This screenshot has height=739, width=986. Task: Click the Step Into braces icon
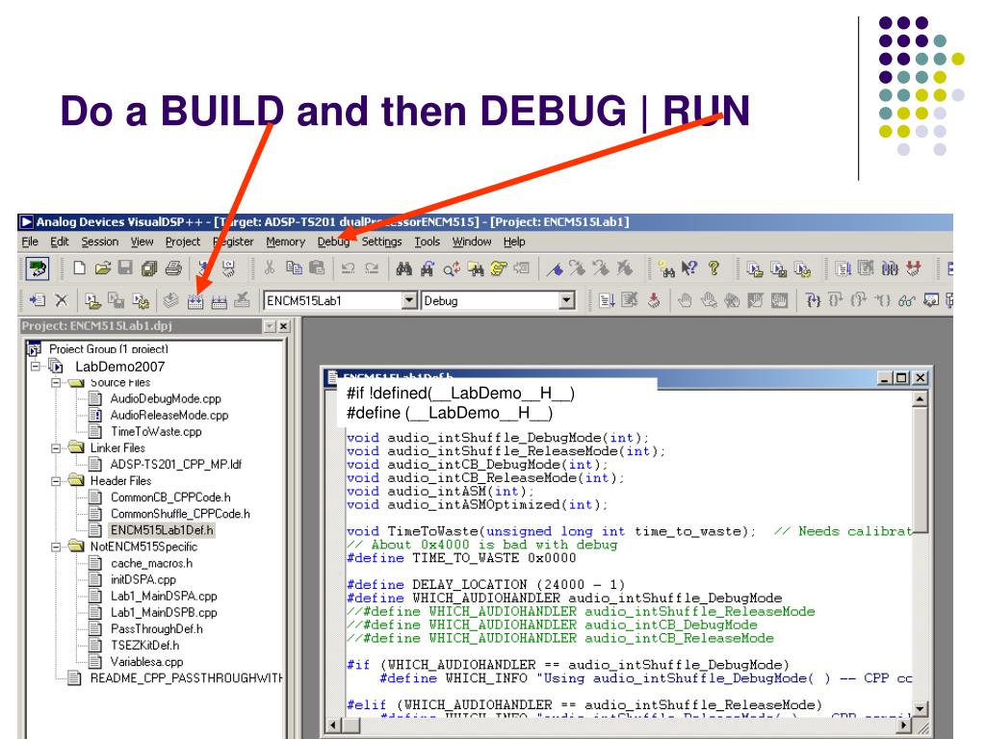point(813,300)
